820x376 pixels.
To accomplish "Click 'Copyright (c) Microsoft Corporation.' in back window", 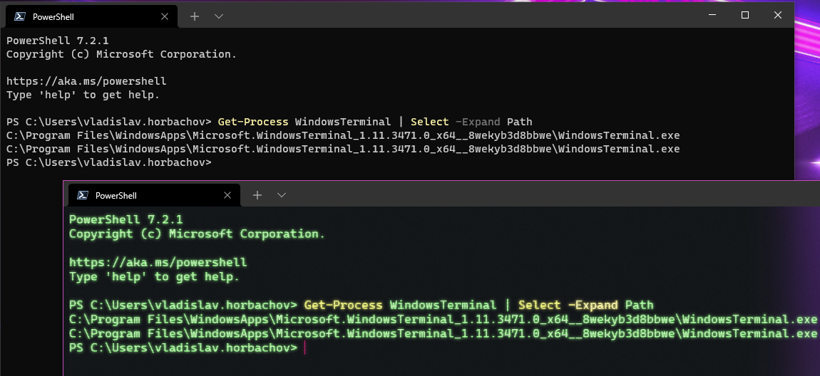I will coord(121,54).
